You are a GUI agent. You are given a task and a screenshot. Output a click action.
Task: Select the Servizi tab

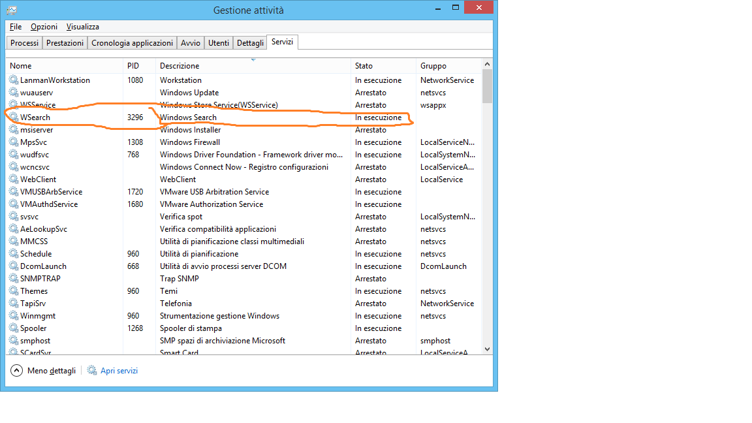pyautogui.click(x=282, y=42)
